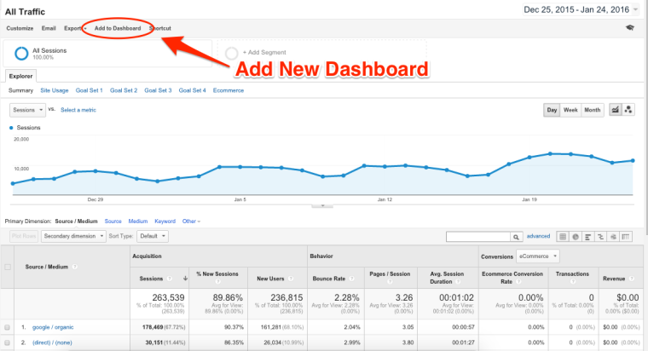Select the pie chart percentage view icon
The width and height of the screenshot is (648, 351).
pyautogui.click(x=576, y=236)
